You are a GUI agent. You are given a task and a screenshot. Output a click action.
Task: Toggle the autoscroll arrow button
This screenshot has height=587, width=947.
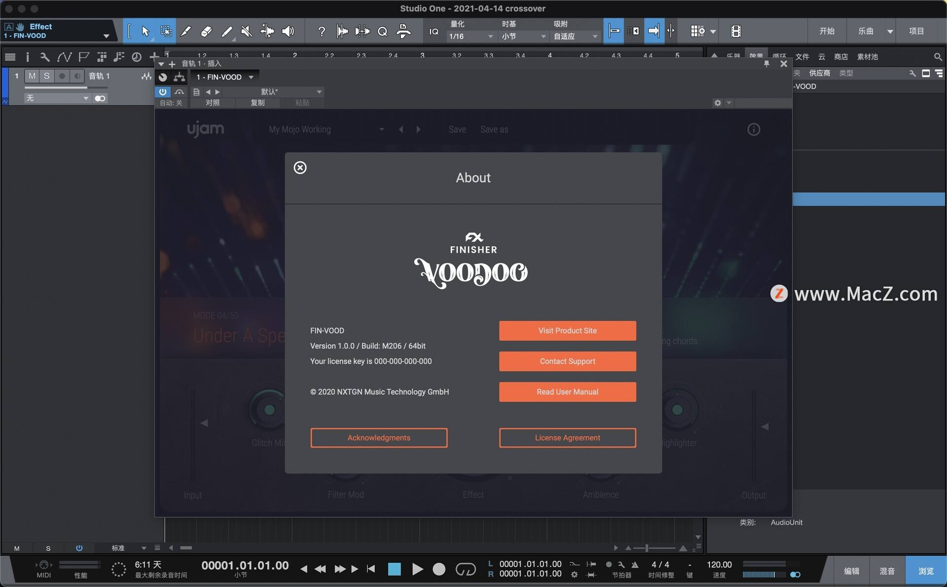pyautogui.click(x=654, y=31)
